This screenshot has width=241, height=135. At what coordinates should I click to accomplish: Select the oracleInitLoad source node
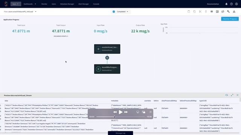pyautogui.click(x=107, y=49)
